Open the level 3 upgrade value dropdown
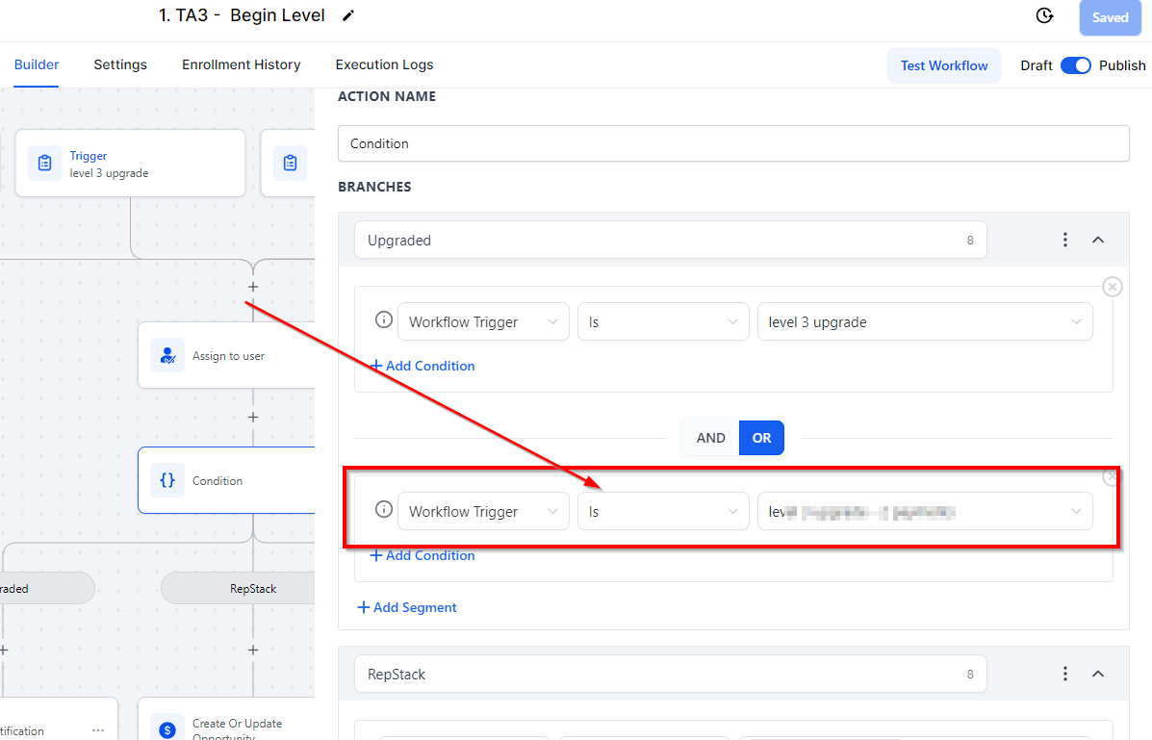The width and height of the screenshot is (1152, 740). pos(925,321)
